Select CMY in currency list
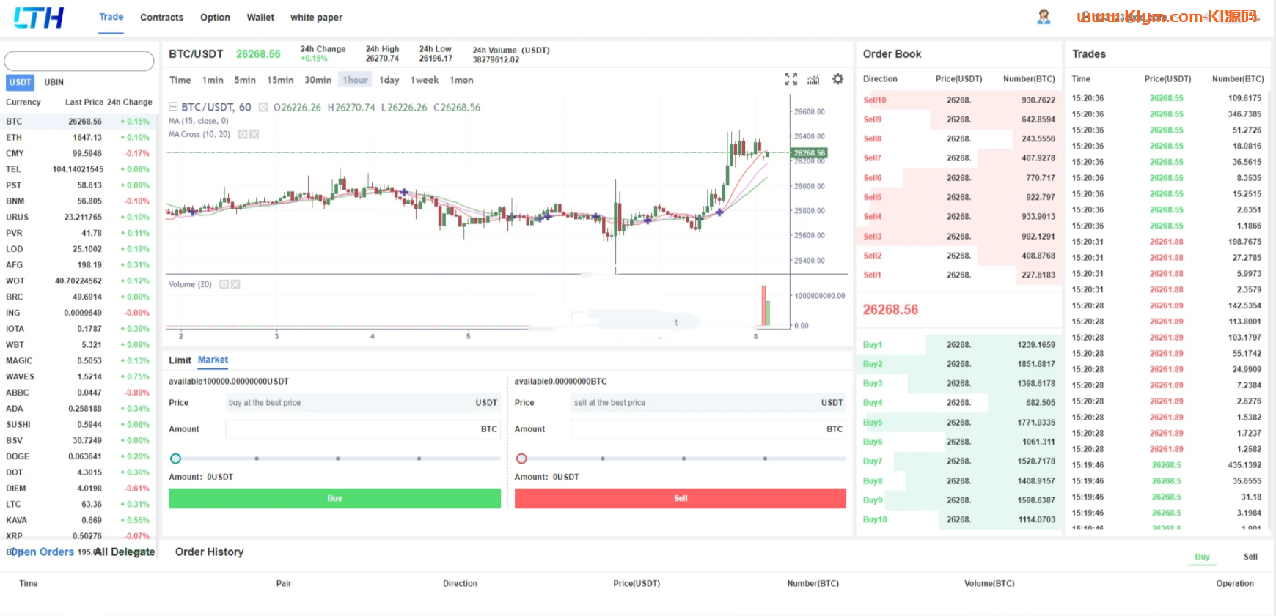 click(79, 154)
